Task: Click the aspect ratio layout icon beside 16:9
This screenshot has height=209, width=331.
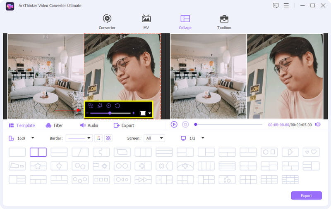Action: pyautogui.click(x=11, y=138)
